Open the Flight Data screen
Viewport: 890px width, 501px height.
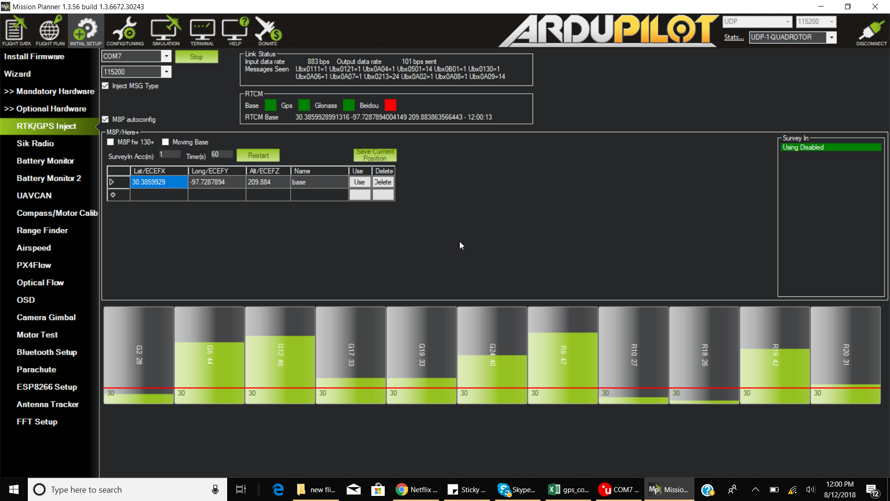16,30
